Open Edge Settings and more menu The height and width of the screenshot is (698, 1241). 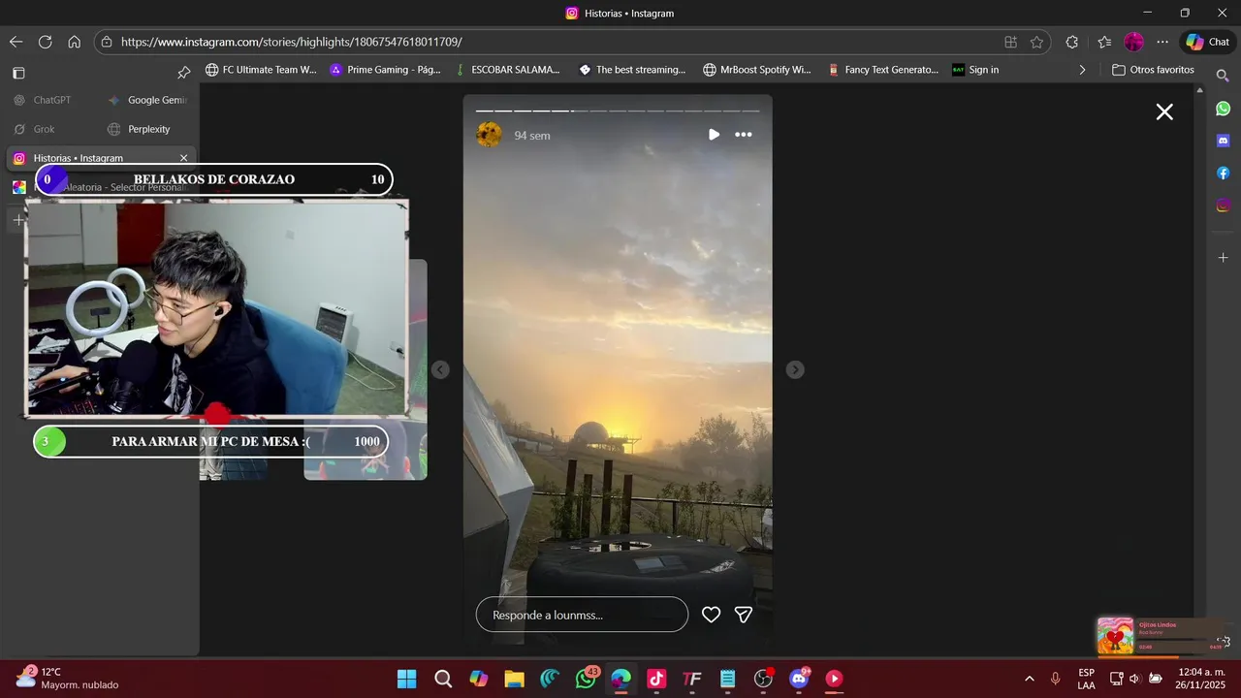coord(1162,42)
